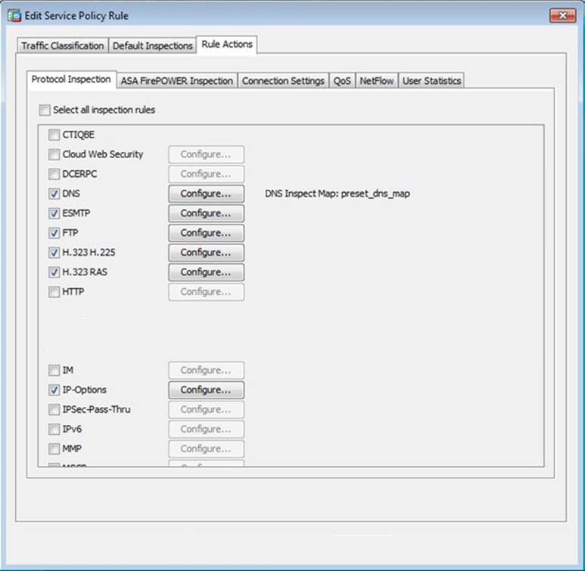This screenshot has width=585, height=571.
Task: Click Configure button for DNS
Action: pyautogui.click(x=205, y=194)
